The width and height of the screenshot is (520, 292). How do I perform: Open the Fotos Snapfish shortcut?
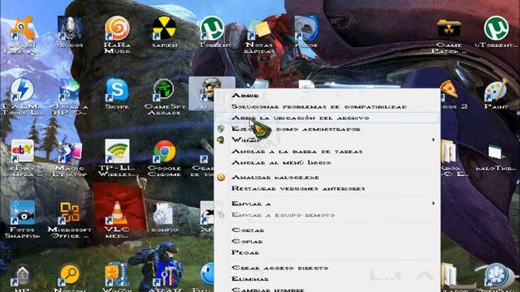pos(22,213)
